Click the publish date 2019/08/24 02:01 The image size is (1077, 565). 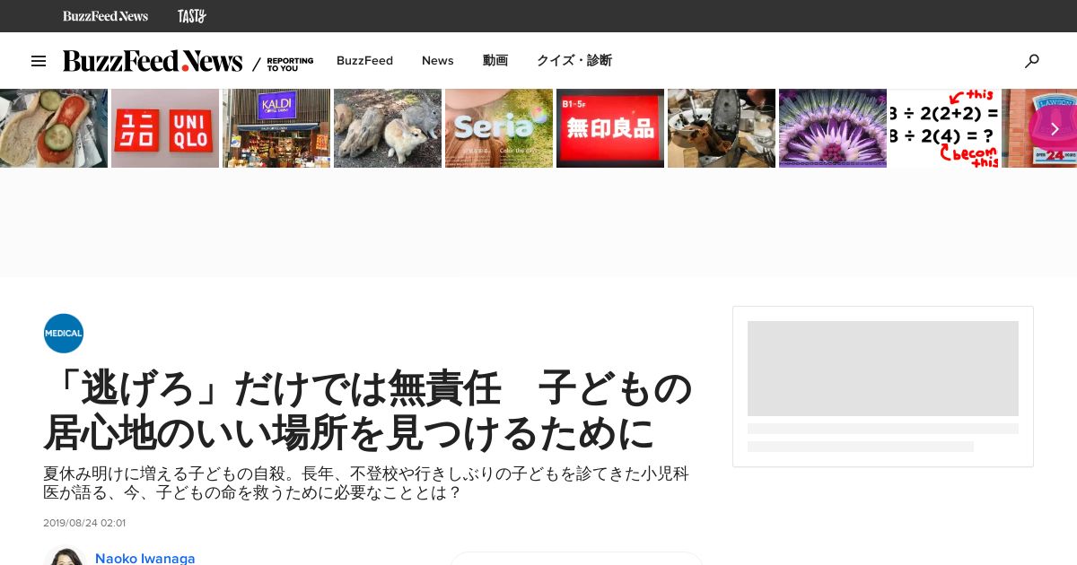[x=84, y=523]
